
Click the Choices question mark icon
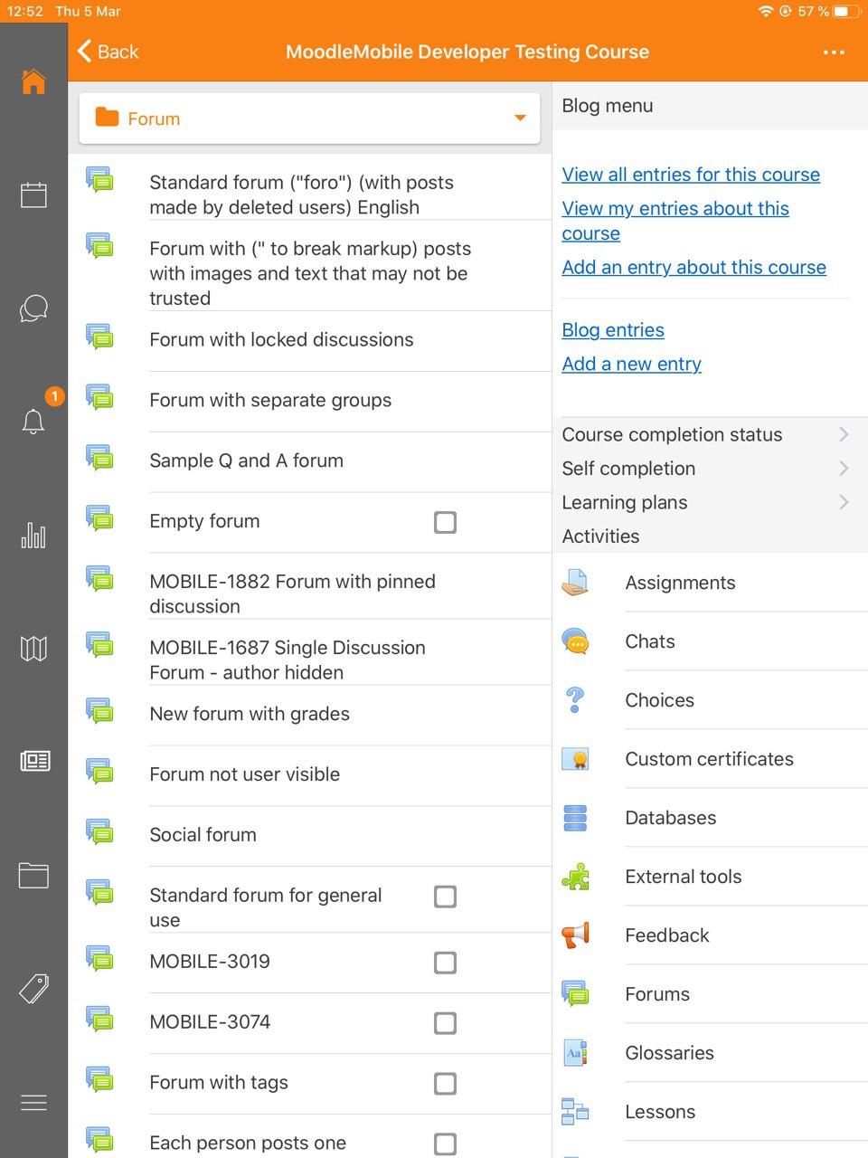click(x=575, y=700)
